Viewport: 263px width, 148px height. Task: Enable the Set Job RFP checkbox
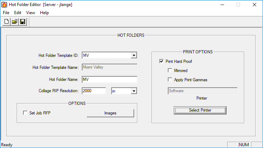coord(25,113)
